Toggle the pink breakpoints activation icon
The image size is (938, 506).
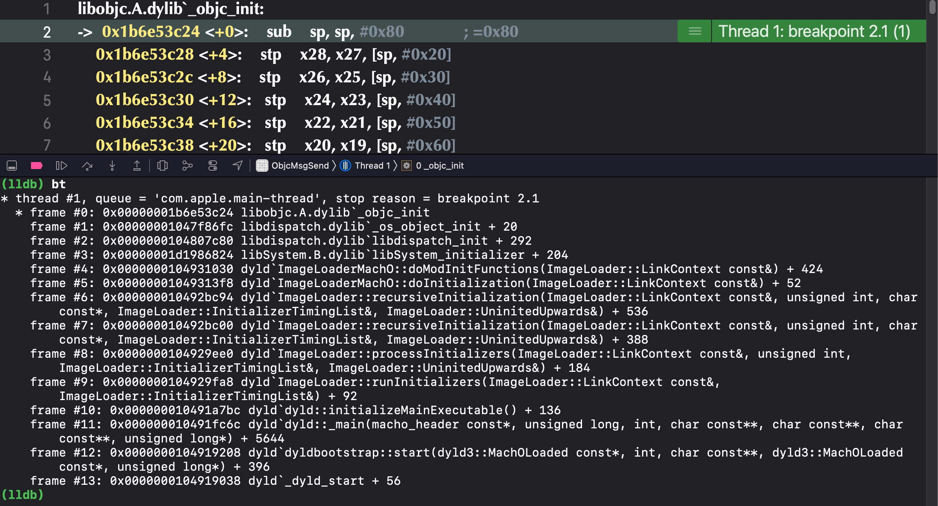(x=36, y=166)
